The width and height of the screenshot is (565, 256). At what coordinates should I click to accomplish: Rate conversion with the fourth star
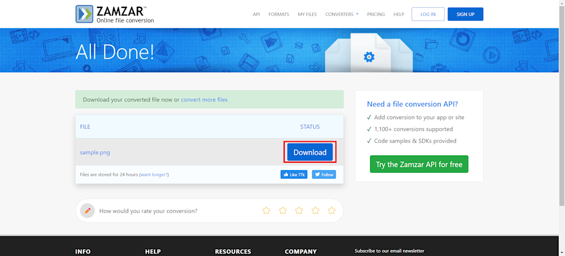[x=315, y=211]
